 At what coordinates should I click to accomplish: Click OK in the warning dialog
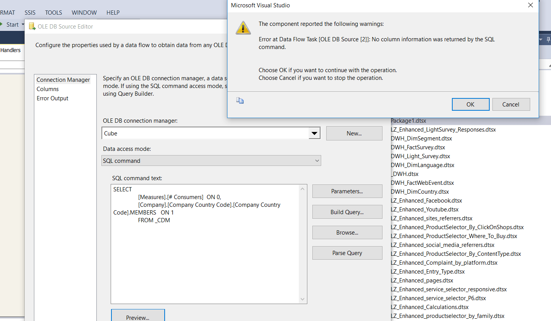pos(470,104)
